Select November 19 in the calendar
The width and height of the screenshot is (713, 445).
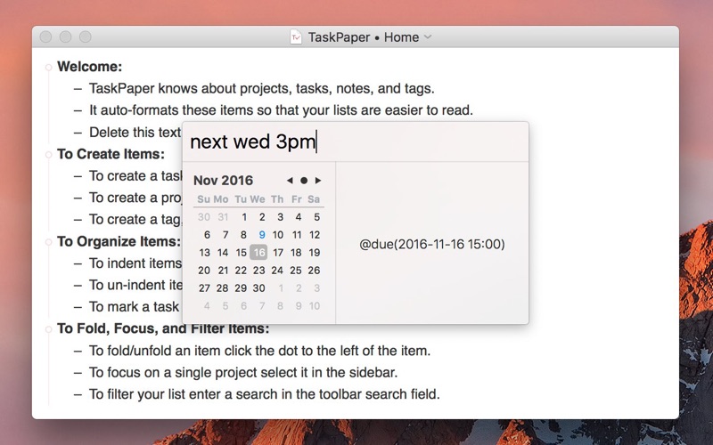315,253
